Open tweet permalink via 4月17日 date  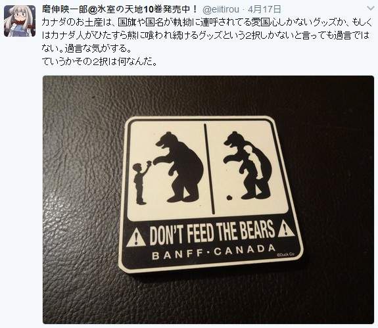tap(264, 9)
